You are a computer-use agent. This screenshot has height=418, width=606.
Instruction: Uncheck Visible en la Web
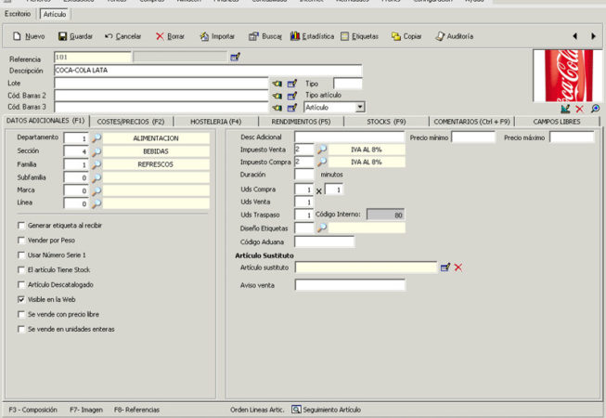21,299
